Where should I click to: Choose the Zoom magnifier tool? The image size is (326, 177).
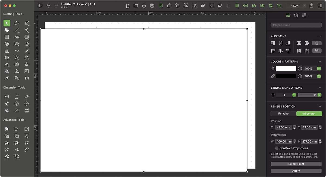tap(16, 78)
